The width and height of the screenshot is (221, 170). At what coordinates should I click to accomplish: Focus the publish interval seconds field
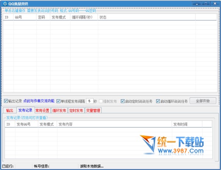click(90, 101)
